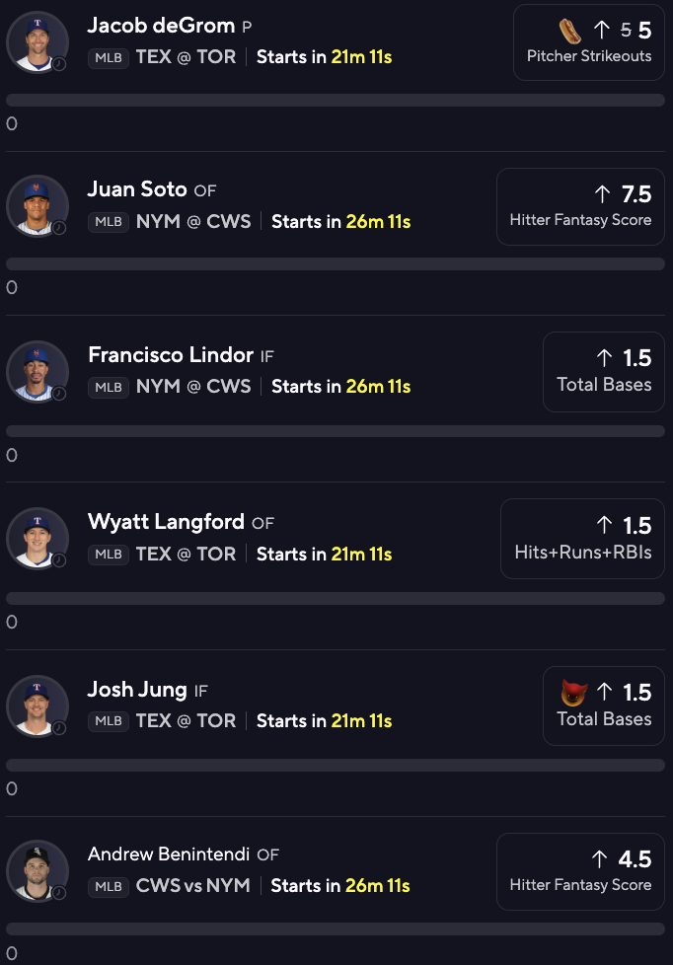673x965 pixels.
Task: Click Jacob deGrom's progress bar
Action: pos(336,101)
